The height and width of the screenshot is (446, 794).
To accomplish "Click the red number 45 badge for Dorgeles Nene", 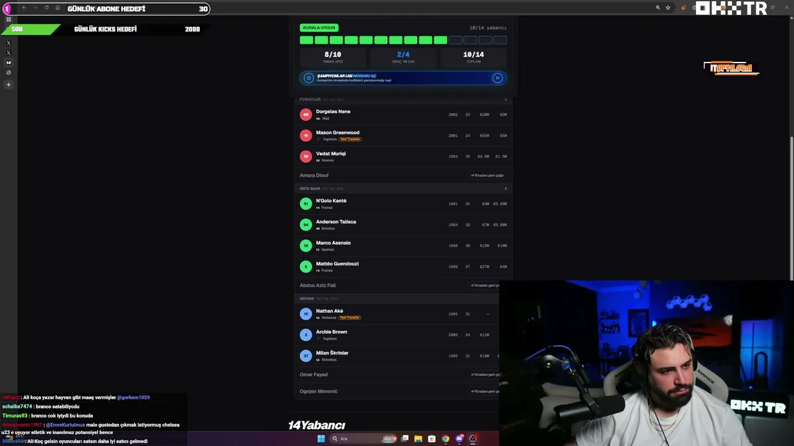I will (306, 115).
